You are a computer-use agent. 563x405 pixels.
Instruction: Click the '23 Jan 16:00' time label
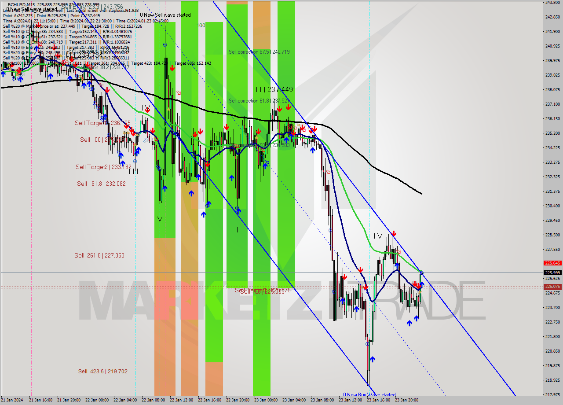[378, 400]
